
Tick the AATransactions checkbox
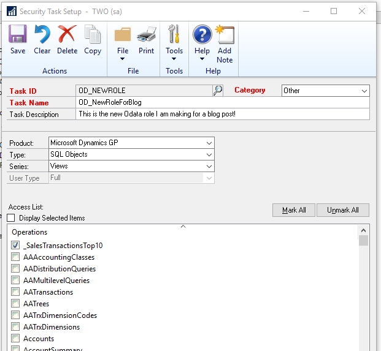(15, 292)
